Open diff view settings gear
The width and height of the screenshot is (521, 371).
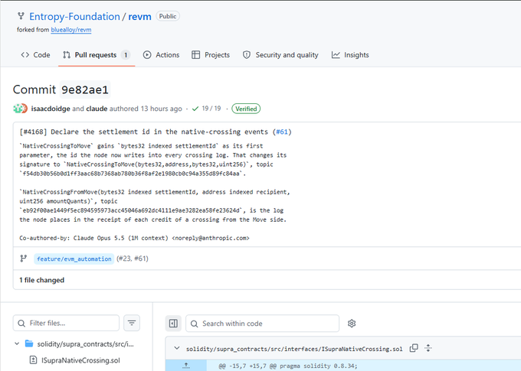[x=352, y=324]
